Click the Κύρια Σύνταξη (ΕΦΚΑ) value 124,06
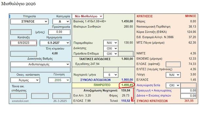210x121 pixels. pos(192,32)
